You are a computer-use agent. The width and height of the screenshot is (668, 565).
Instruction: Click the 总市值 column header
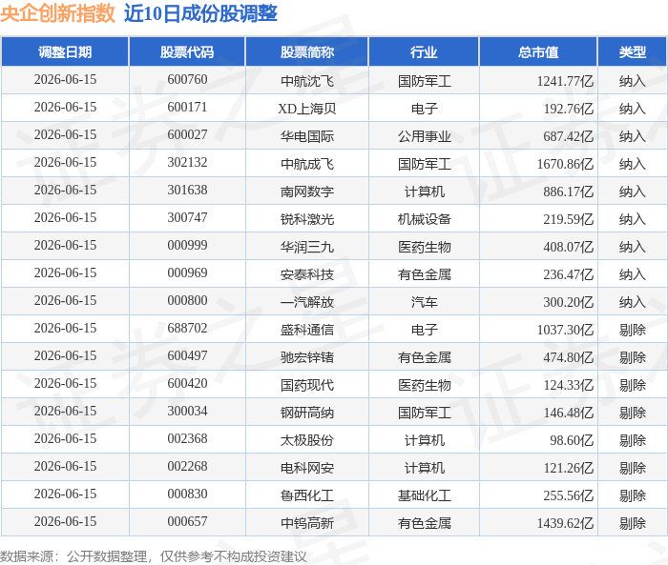(538, 51)
